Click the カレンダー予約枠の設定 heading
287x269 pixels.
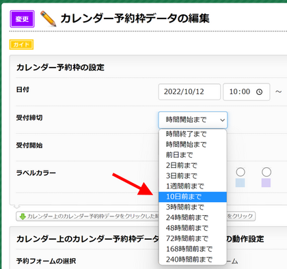(x=60, y=68)
